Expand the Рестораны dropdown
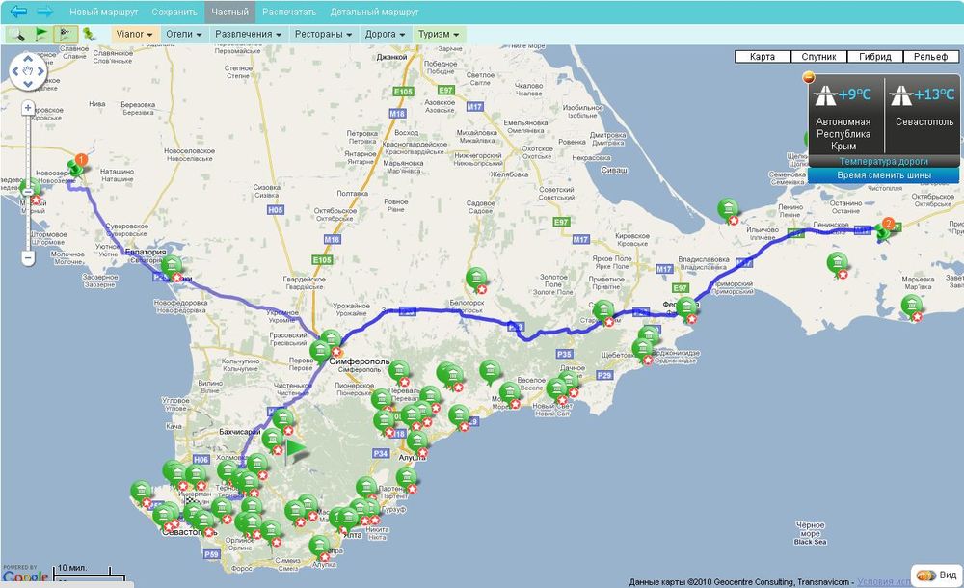The height and width of the screenshot is (588, 964). pyautogui.click(x=323, y=34)
